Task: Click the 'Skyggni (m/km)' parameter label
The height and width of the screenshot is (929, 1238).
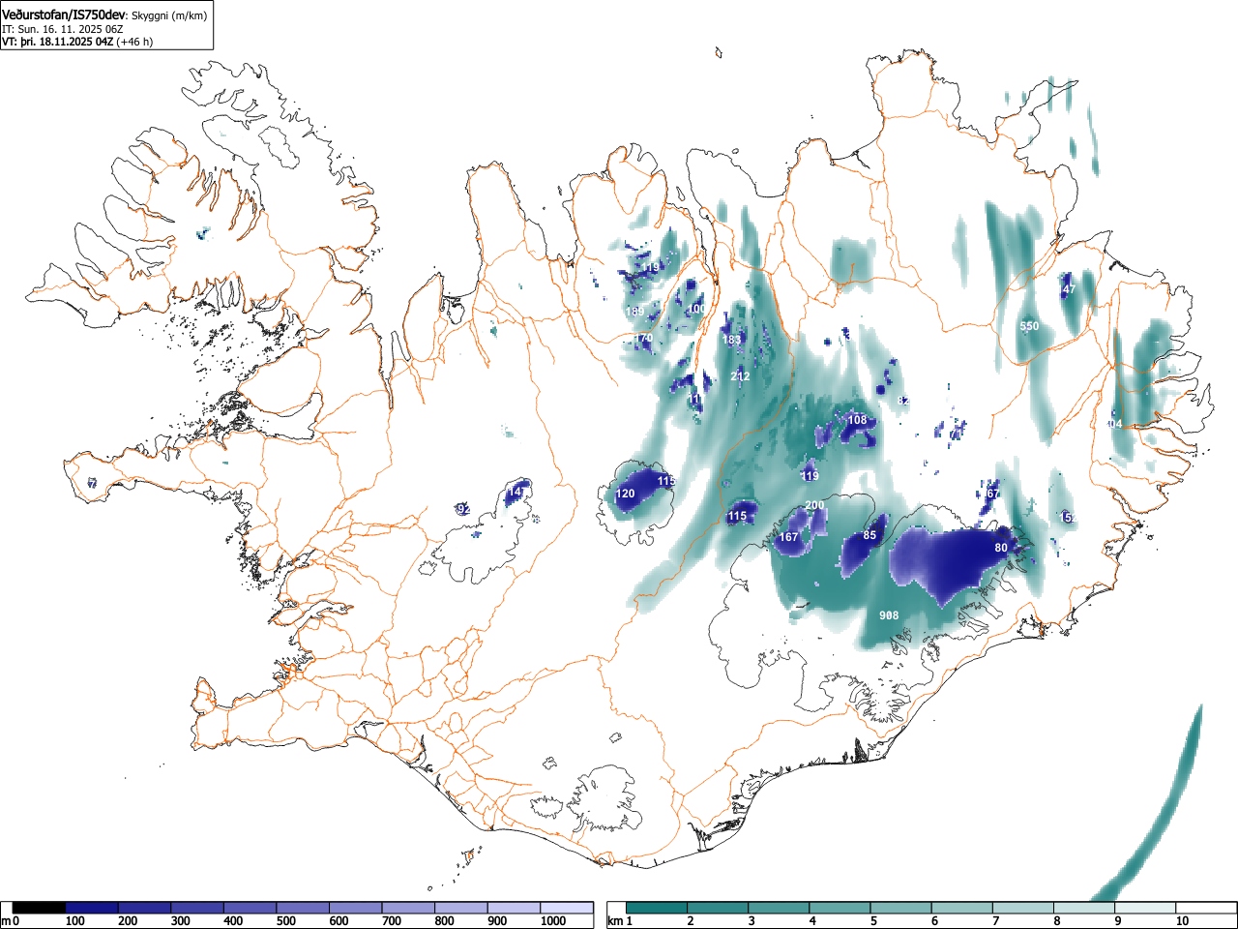Action: click(x=169, y=15)
